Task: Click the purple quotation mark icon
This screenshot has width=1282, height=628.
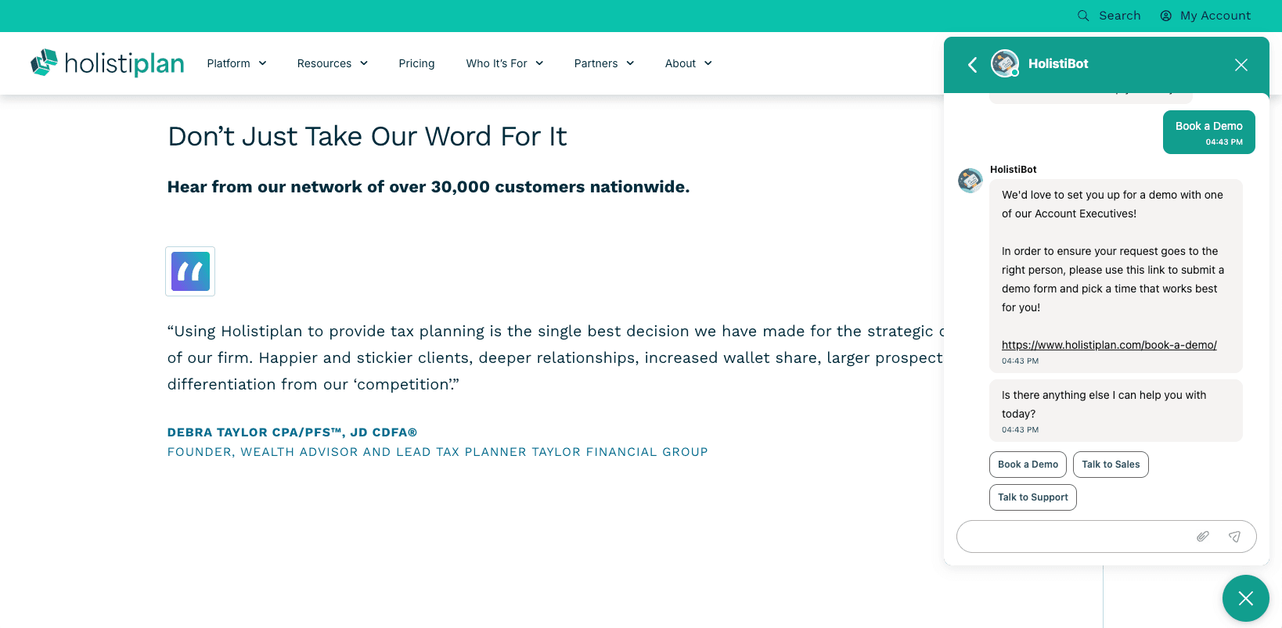Action: click(x=190, y=271)
